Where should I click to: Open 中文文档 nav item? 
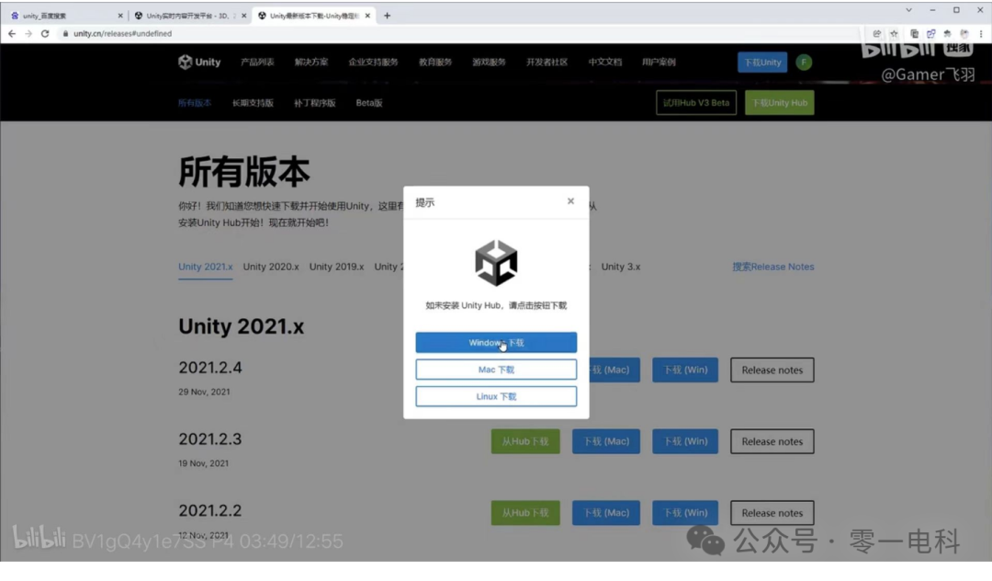(605, 62)
